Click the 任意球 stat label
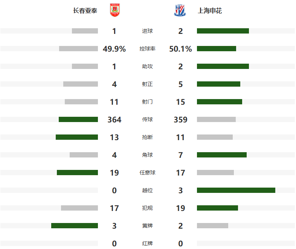The height and width of the screenshot is (249, 296). point(147,173)
